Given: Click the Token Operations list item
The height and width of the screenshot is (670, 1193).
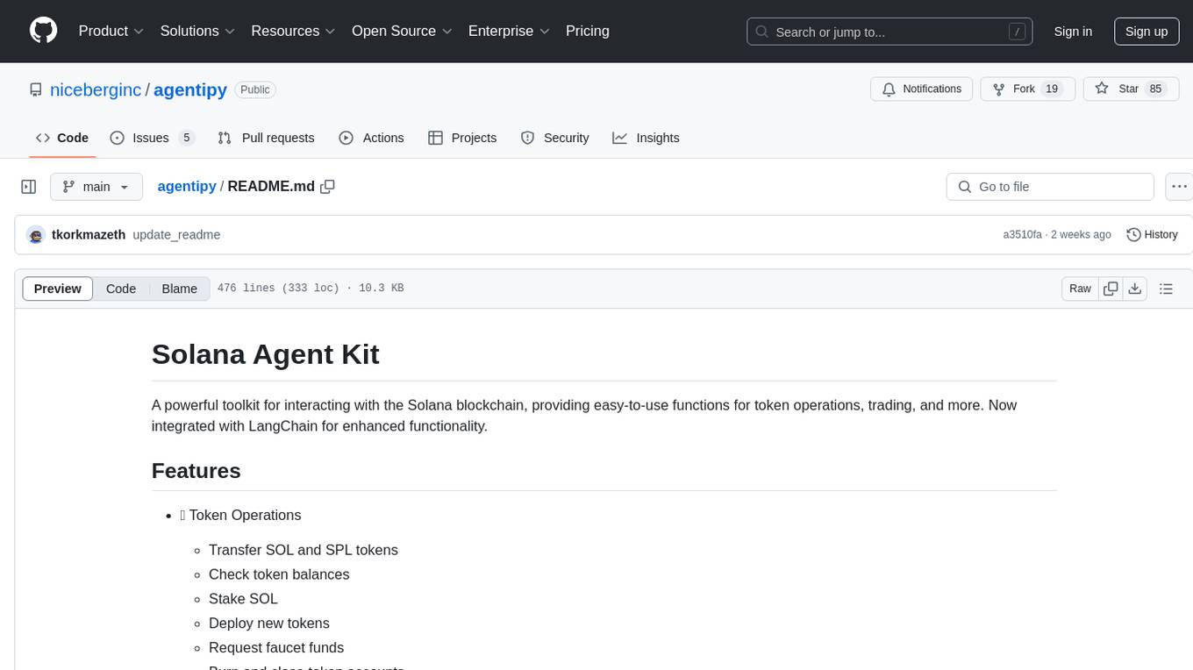Looking at the screenshot, I should point(240,515).
